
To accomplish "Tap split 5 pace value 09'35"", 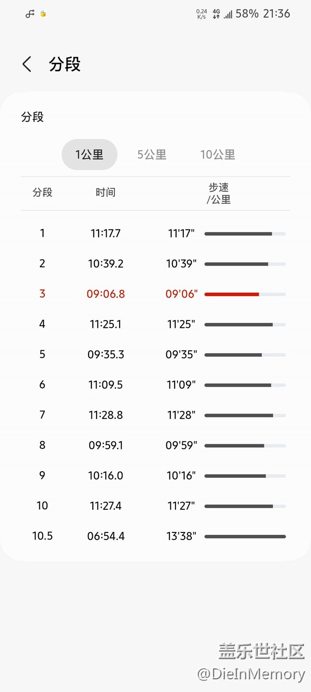I will click(181, 355).
